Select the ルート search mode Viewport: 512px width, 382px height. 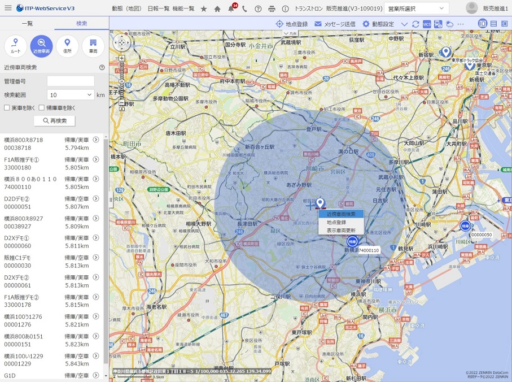pos(15,46)
